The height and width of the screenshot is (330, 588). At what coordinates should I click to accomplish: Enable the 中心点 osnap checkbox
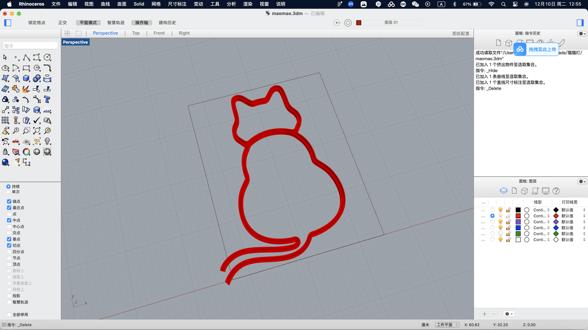coord(9,227)
